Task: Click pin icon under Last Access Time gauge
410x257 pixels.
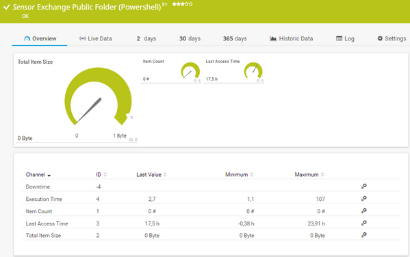Action: click(x=262, y=81)
